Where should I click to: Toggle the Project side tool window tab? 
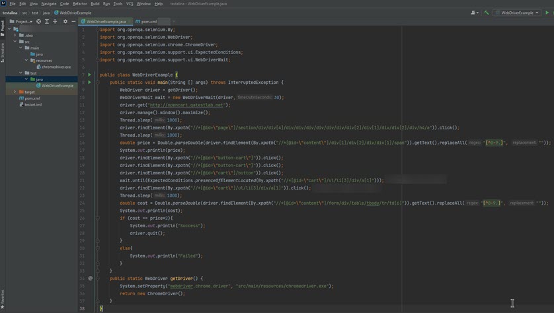point(3,28)
